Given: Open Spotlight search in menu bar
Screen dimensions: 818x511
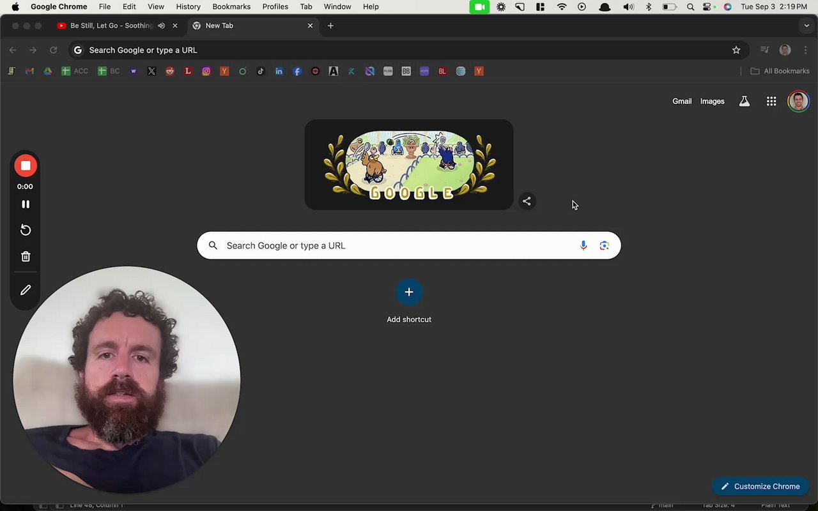Looking at the screenshot, I should click(x=690, y=6).
